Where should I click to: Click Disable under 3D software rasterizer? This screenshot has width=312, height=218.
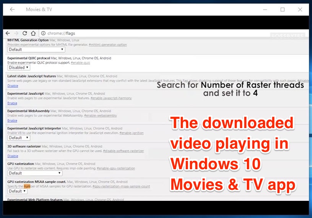[13, 156]
